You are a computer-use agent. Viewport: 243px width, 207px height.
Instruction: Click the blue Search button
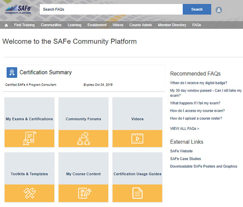click(x=197, y=9)
